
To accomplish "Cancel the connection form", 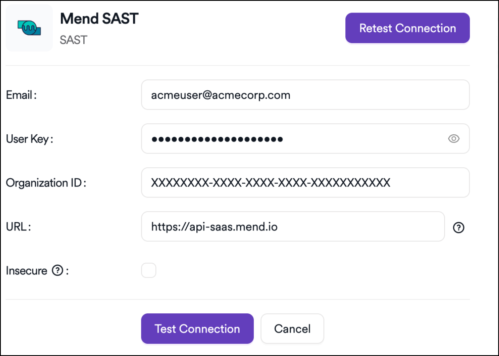I will [x=292, y=329].
